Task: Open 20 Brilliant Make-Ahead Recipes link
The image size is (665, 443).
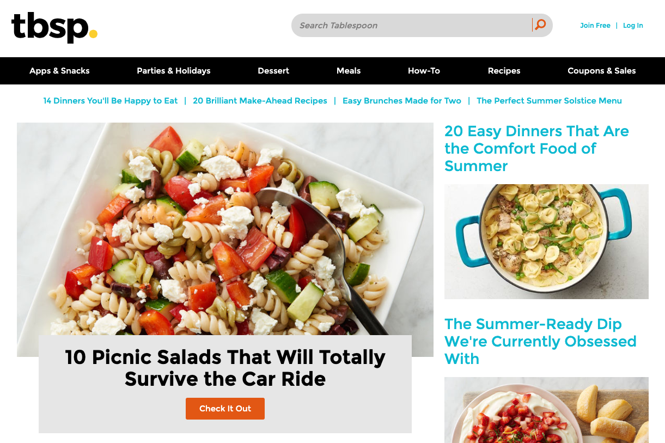Action: (x=260, y=101)
